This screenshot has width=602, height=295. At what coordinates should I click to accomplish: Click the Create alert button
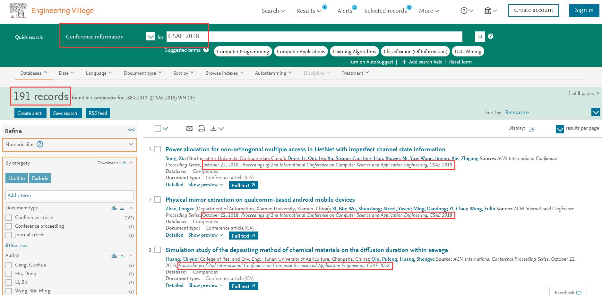tap(30, 113)
